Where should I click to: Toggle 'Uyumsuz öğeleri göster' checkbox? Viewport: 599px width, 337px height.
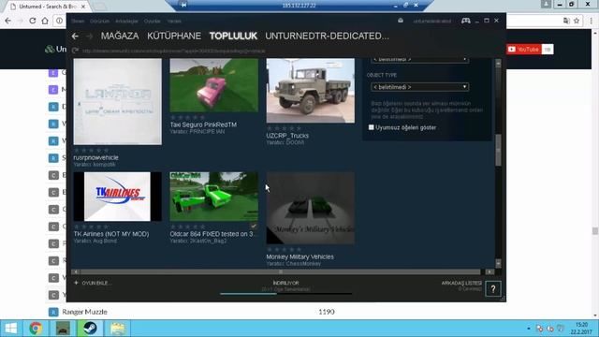(x=371, y=127)
